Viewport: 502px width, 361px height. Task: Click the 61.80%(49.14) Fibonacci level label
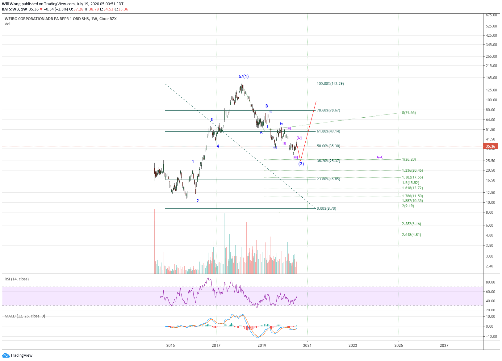(x=328, y=131)
